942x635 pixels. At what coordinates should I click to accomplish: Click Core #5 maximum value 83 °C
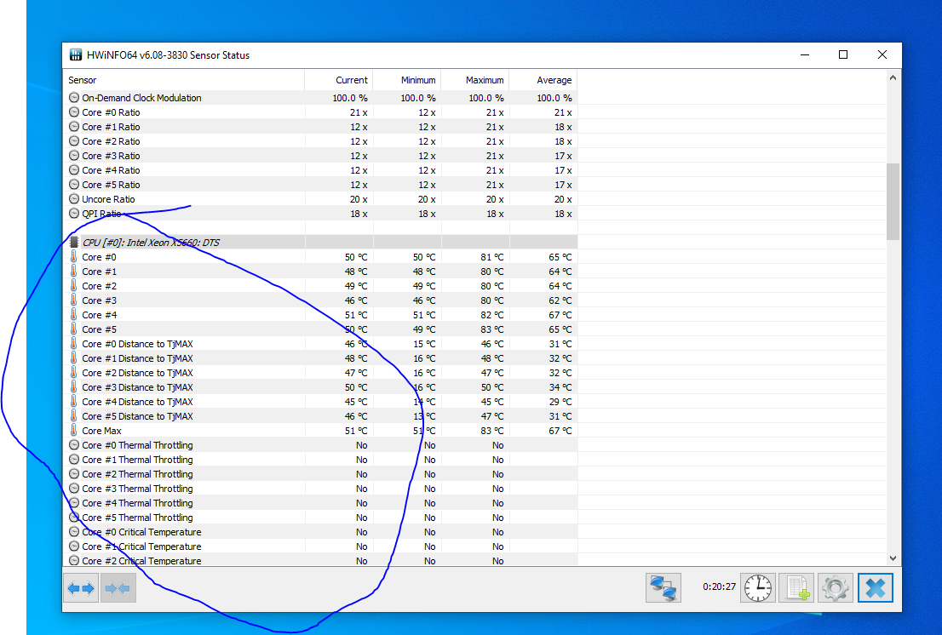click(x=492, y=329)
